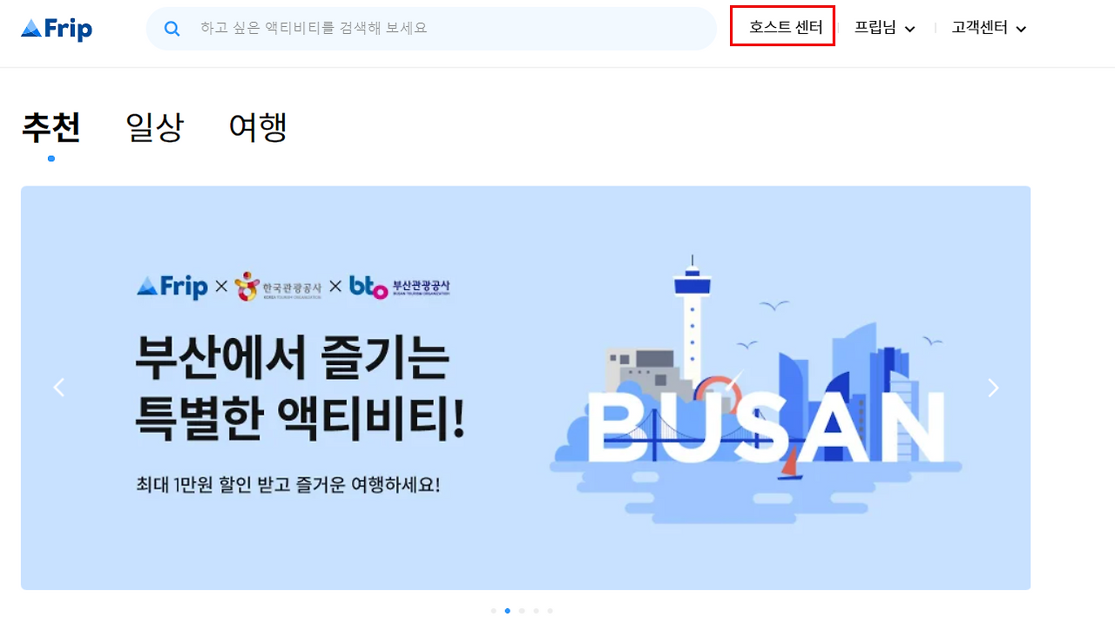Click the magnifier search icon
Image resolution: width=1115 pixels, height=630 pixels.
172,29
